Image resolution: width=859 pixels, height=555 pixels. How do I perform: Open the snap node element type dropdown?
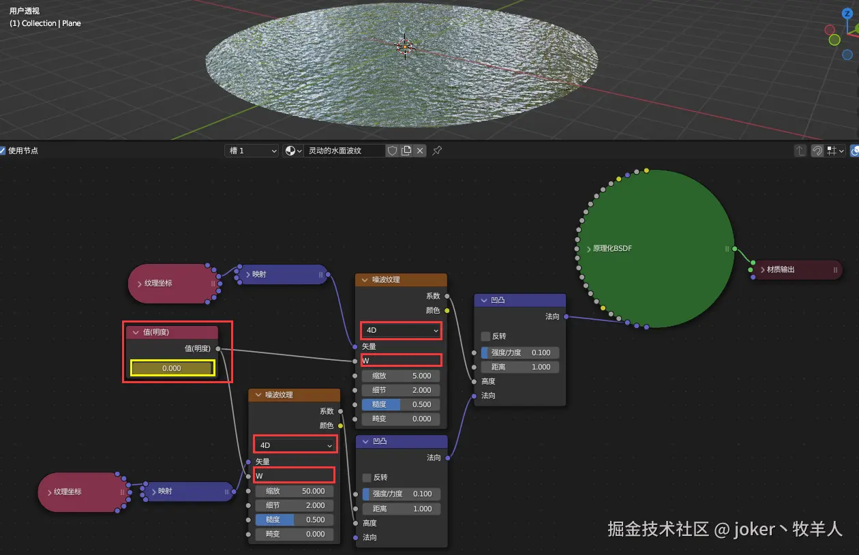click(836, 151)
